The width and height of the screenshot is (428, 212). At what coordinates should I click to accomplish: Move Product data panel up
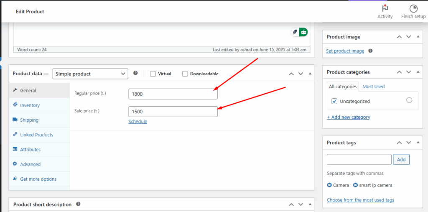[x=291, y=74]
